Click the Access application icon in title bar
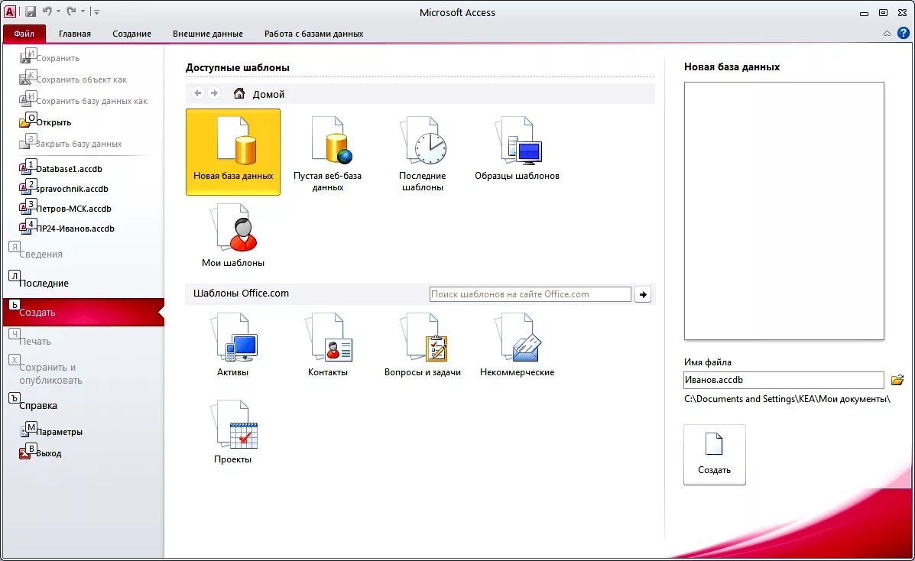Viewport: 915px width, 561px height. 10,11
